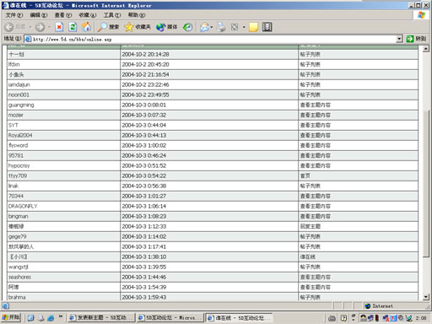
Task: Open Favorites star toolbar button
Action: coord(129,27)
